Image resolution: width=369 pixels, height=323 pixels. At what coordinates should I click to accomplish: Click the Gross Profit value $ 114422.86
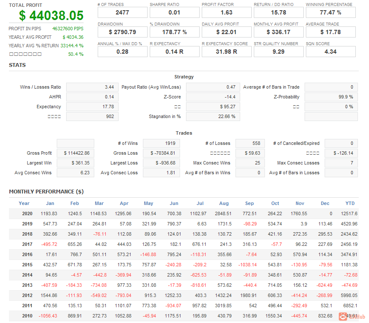[x=76, y=153]
